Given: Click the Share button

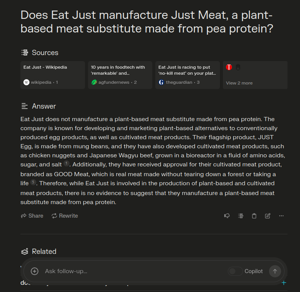Looking at the screenshot, I should (x=32, y=216).
